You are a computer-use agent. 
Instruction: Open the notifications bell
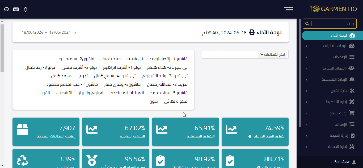[x=26, y=10]
